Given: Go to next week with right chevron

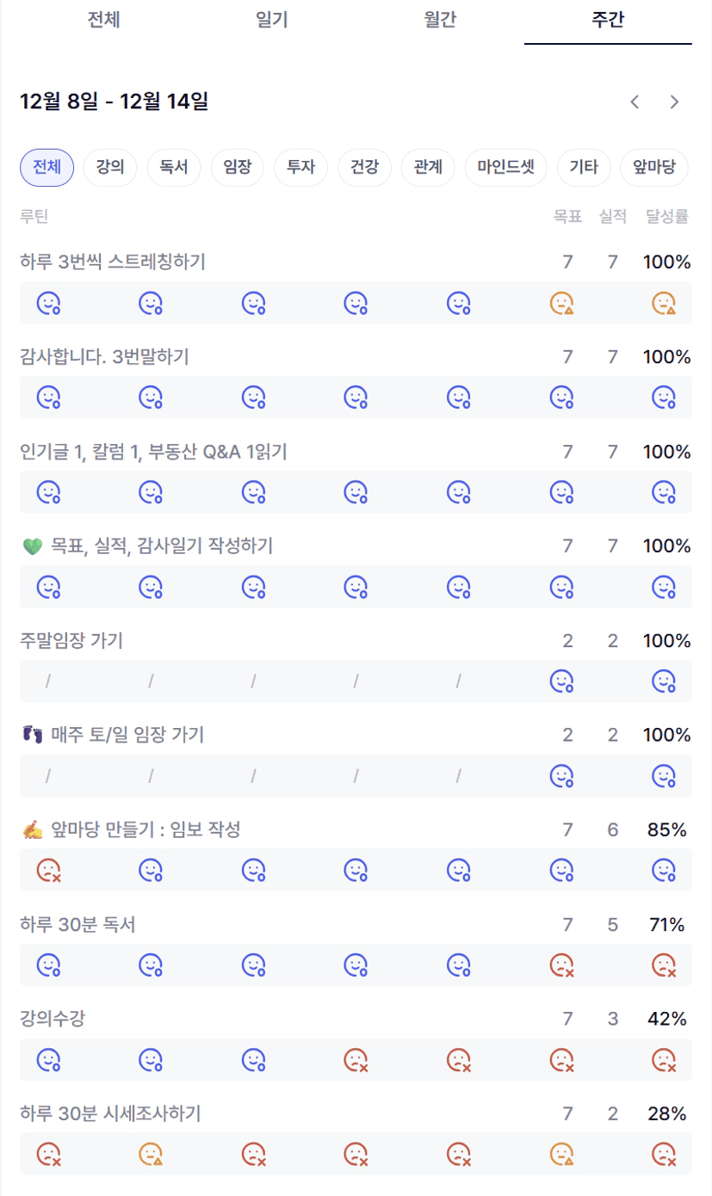Looking at the screenshot, I should pos(674,102).
